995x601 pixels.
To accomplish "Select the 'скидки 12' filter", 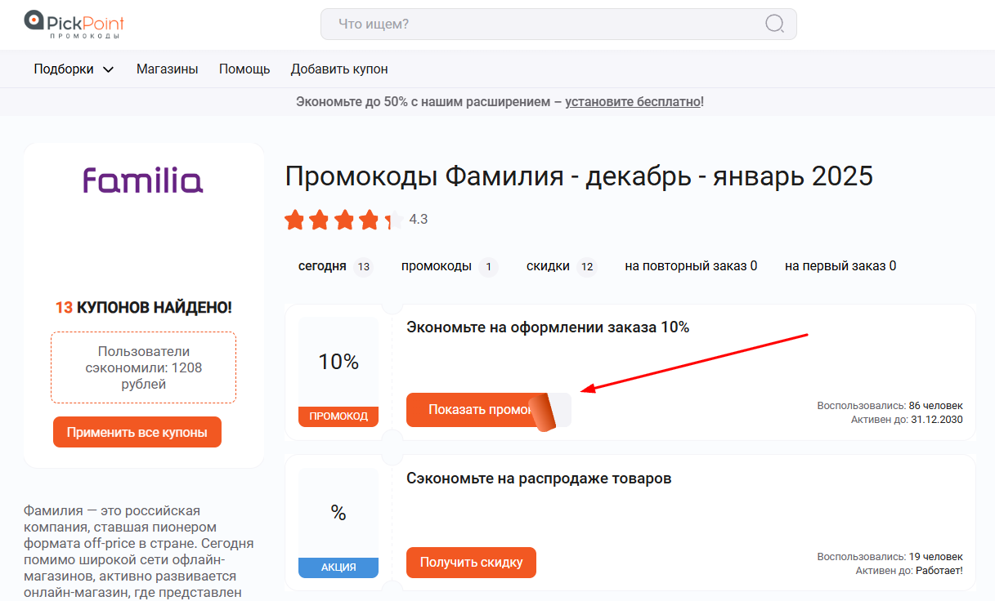I will (561, 266).
